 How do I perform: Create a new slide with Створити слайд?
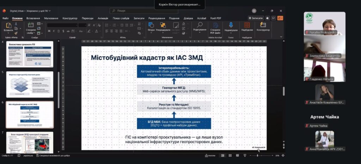click(31, 26)
